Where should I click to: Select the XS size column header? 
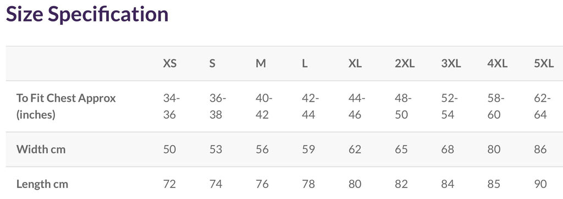[x=170, y=64]
